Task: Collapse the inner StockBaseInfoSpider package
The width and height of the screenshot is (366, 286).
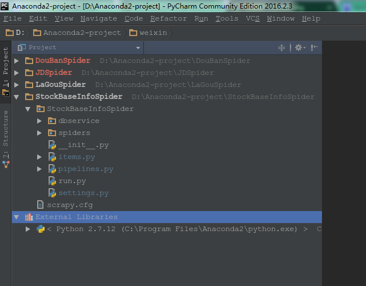Action: tap(28, 109)
